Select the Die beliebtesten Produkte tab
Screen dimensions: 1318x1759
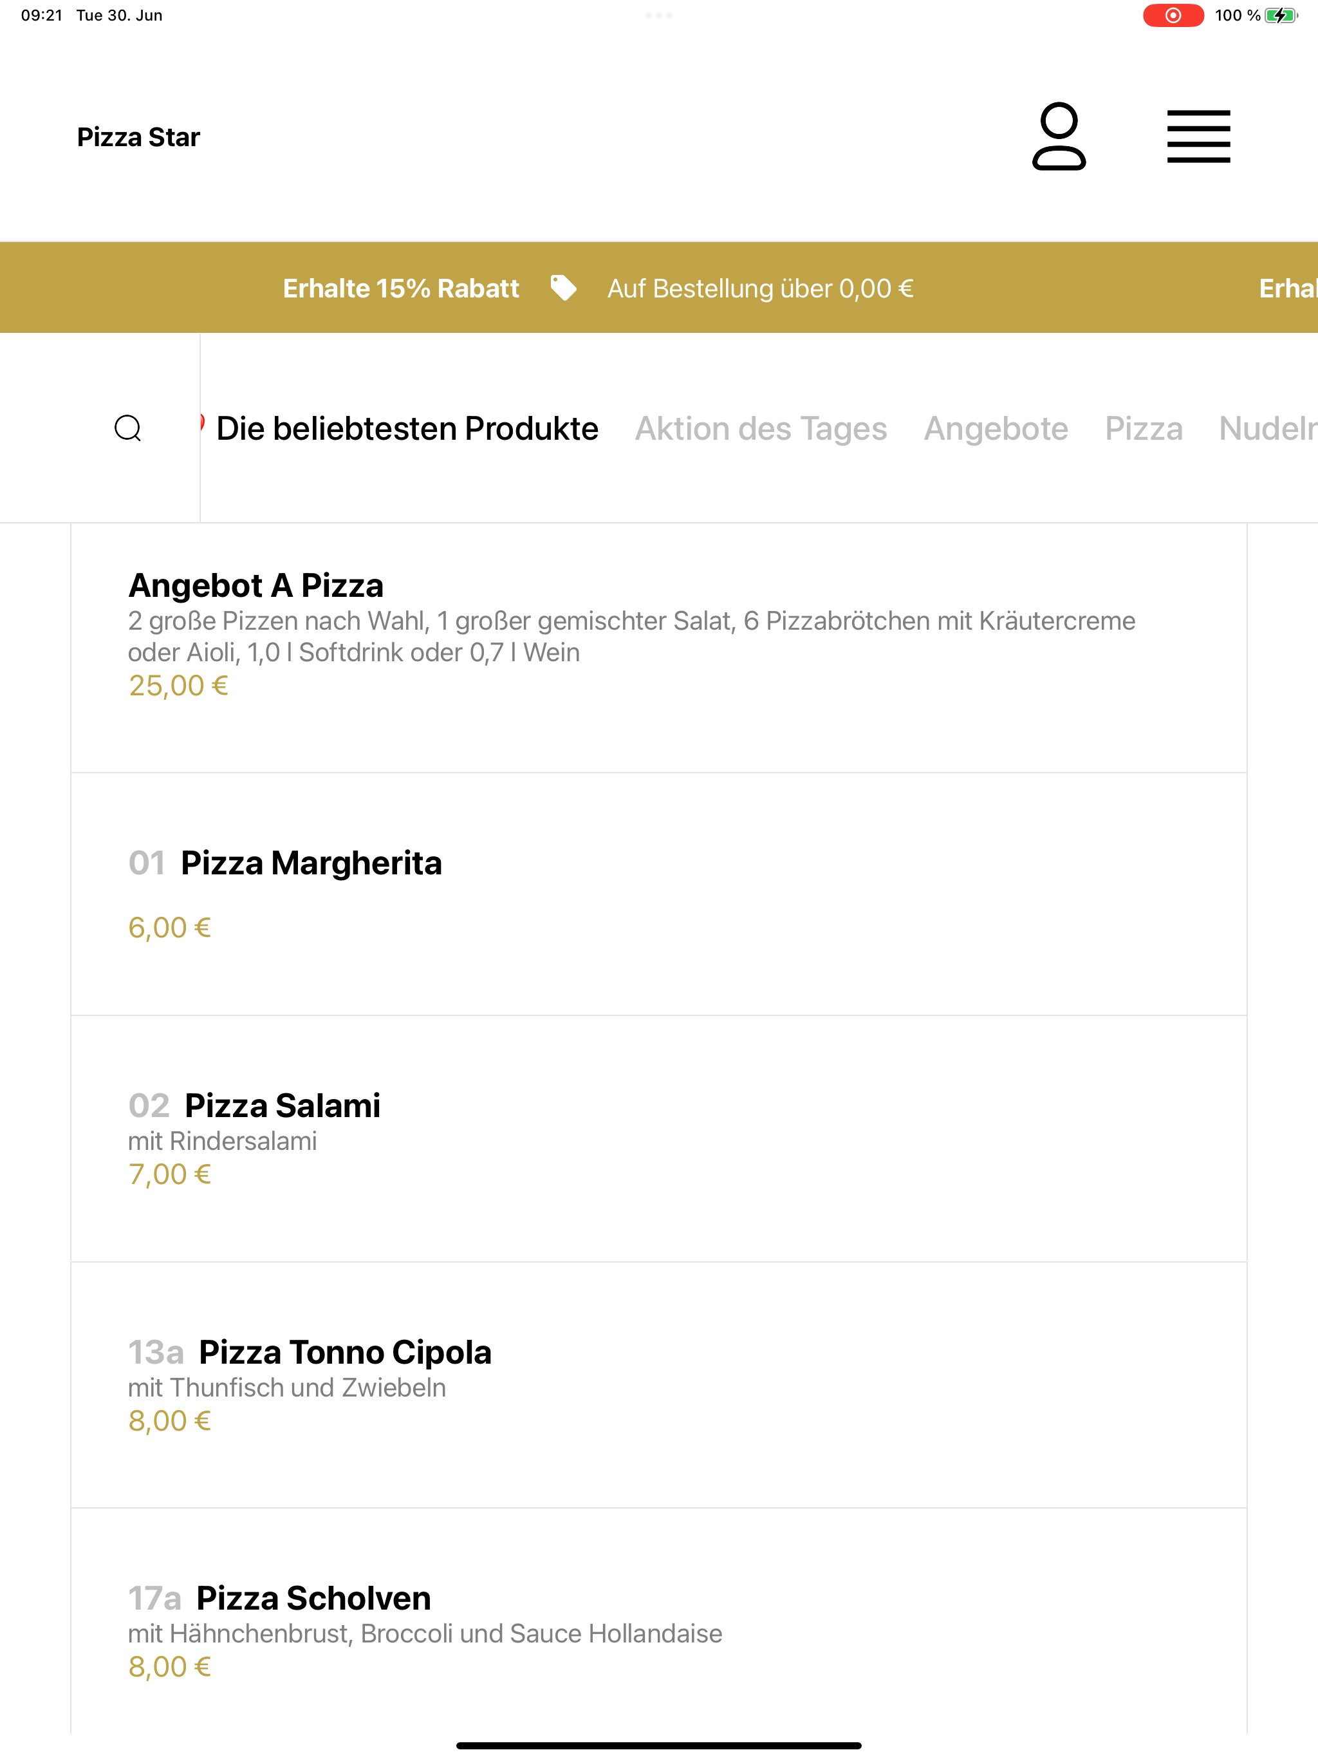[x=407, y=429]
